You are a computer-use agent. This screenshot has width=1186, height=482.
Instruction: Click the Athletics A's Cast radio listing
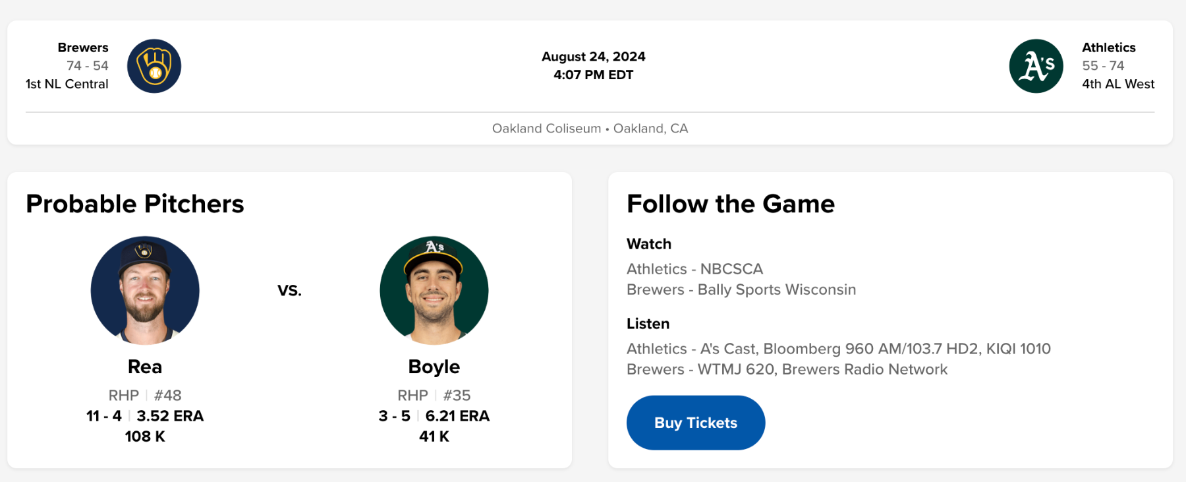pos(838,349)
